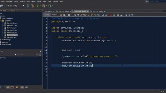The width and height of the screenshot is (166, 93).
Task: Click the first zoom magnifier icon
Action: coord(126,15)
